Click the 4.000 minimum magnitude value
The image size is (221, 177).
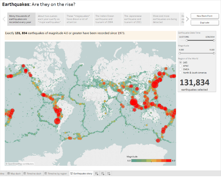click(181, 49)
